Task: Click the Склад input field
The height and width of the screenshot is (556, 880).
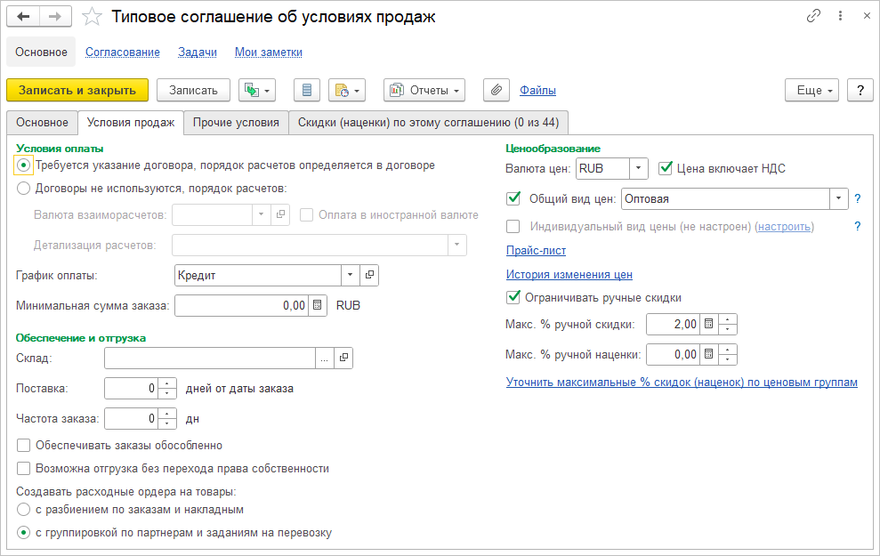Action: point(209,358)
